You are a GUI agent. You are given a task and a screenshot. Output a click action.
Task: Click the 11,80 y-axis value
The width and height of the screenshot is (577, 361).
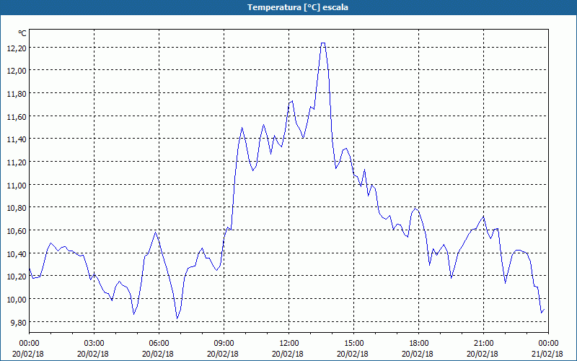(17, 94)
